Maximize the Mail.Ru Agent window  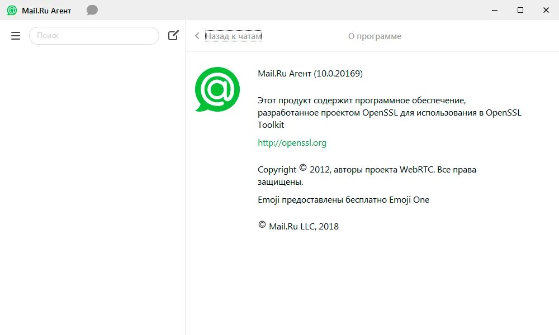pos(520,10)
